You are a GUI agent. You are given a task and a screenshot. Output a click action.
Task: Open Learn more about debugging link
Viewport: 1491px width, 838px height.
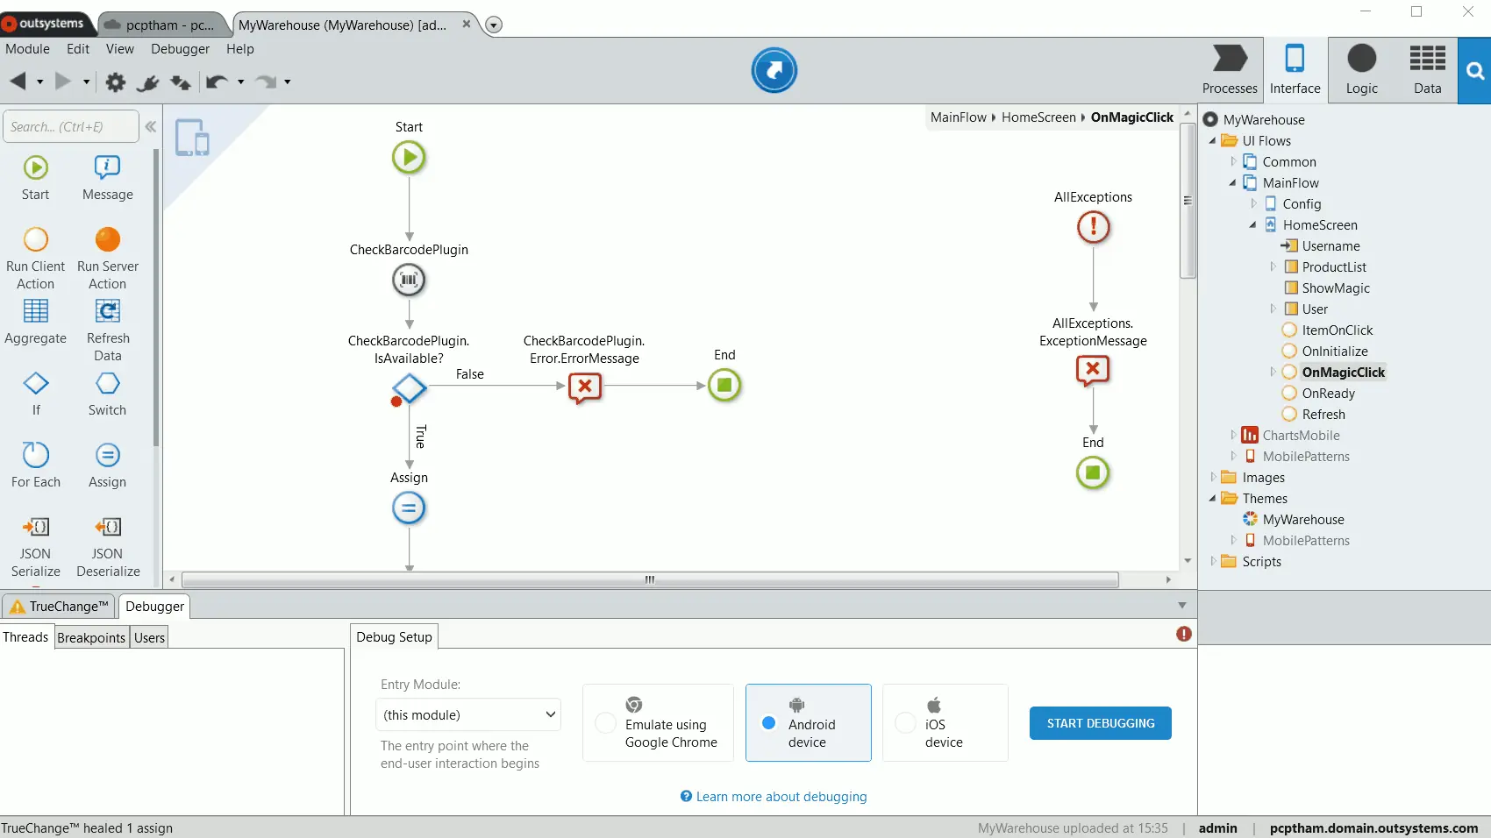773,796
